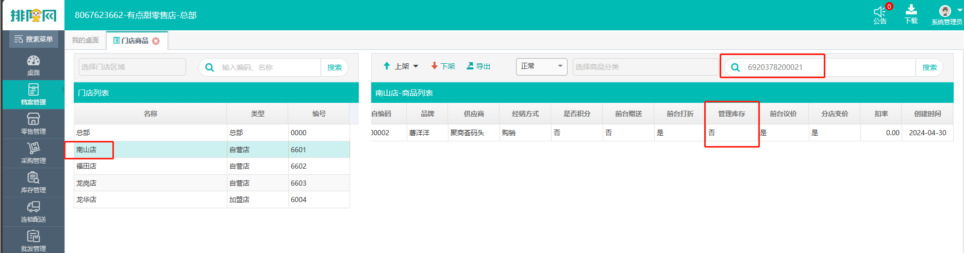Open the 正常 status dropdown
This screenshot has height=253, width=964.
click(541, 66)
